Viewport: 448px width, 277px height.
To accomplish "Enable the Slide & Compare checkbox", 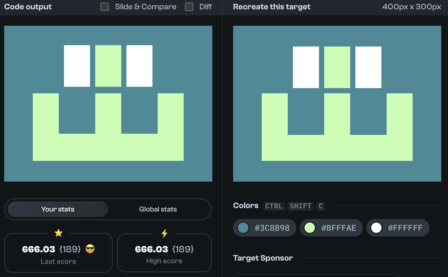I will pyautogui.click(x=104, y=7).
